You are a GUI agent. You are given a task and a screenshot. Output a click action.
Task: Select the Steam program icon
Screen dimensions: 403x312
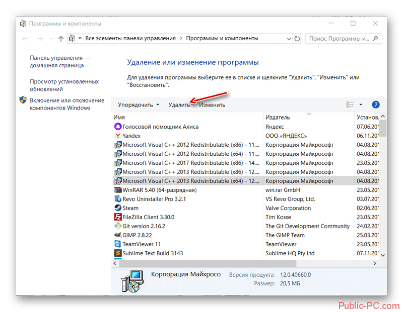point(118,208)
